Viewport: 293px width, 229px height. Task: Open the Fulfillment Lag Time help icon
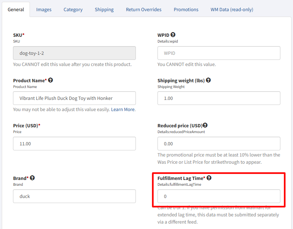pos(209,178)
